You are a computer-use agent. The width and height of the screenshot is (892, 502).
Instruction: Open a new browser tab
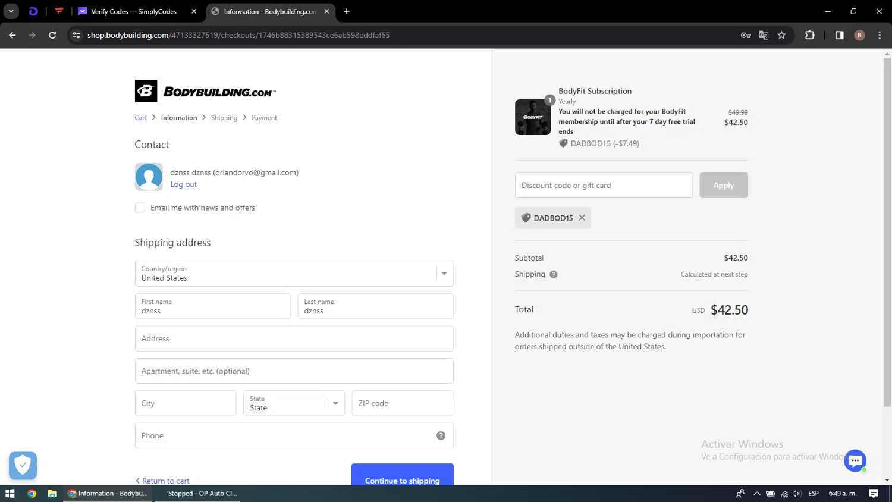point(347,11)
